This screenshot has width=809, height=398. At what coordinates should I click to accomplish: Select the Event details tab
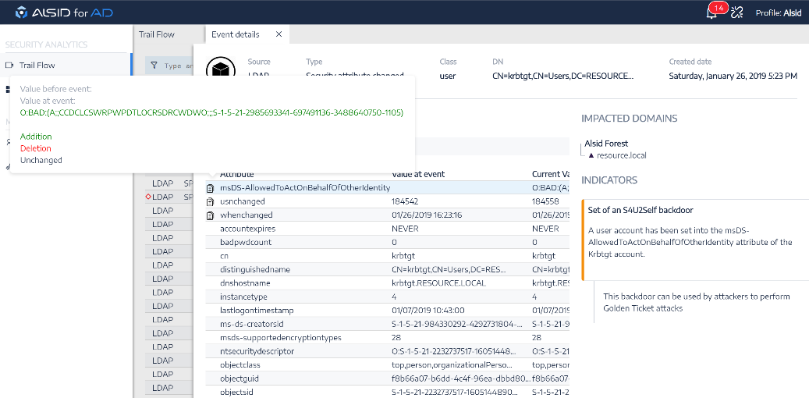click(x=235, y=34)
